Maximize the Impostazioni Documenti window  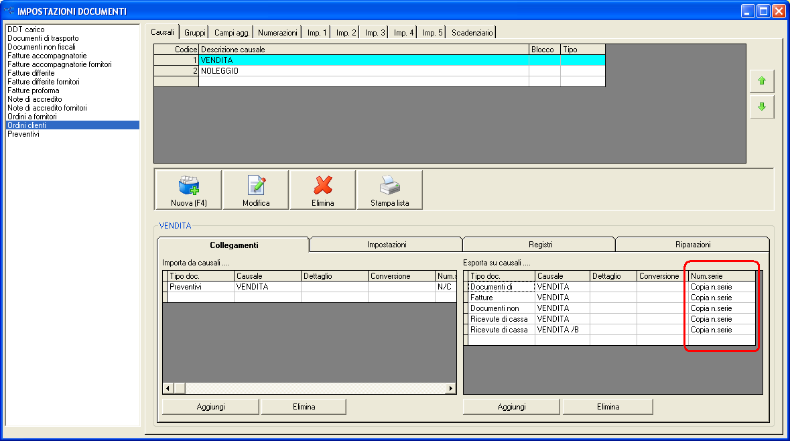pos(763,11)
